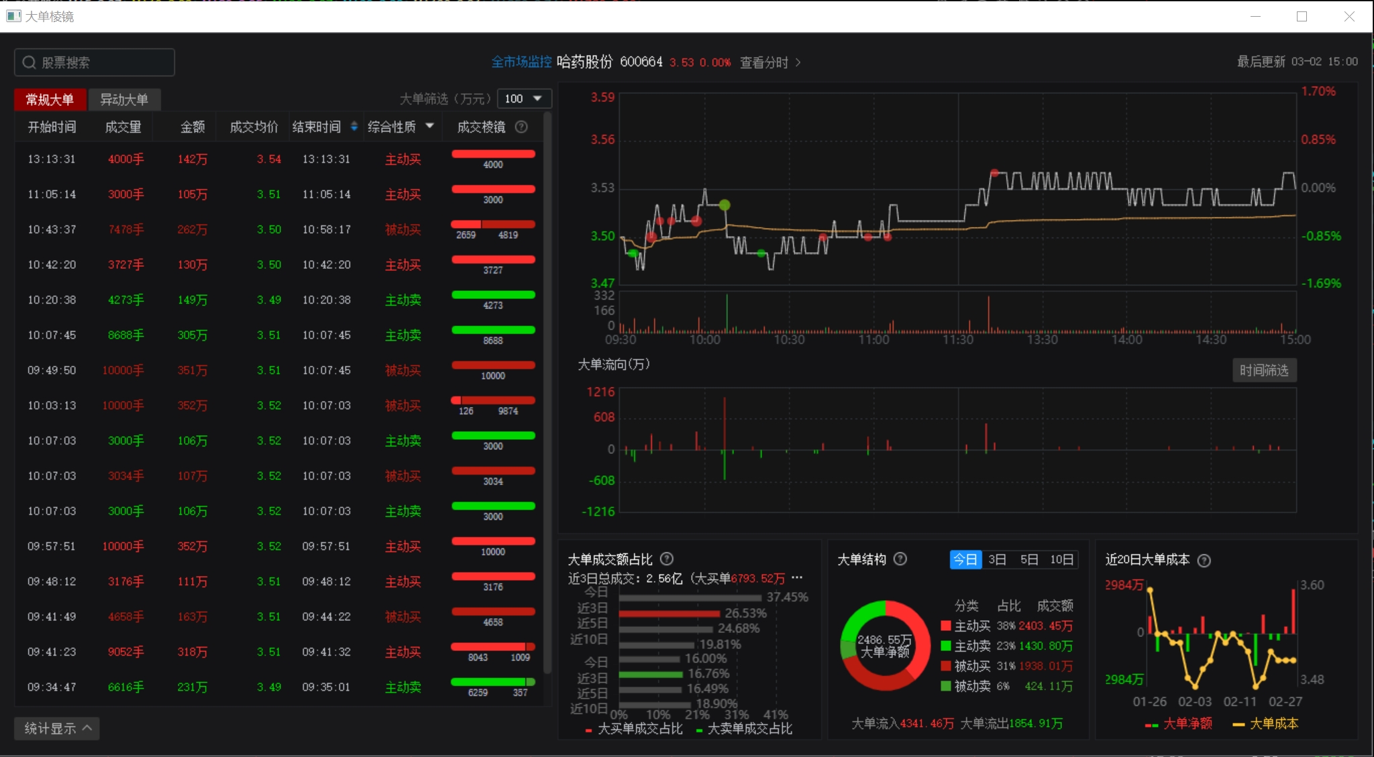The image size is (1374, 757).
Task: Switch to 异动大单 tab
Action: 124,99
